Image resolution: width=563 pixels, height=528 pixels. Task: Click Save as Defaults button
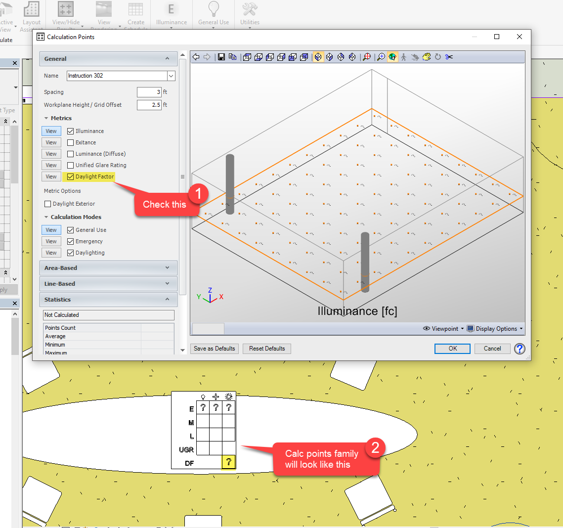click(x=215, y=349)
